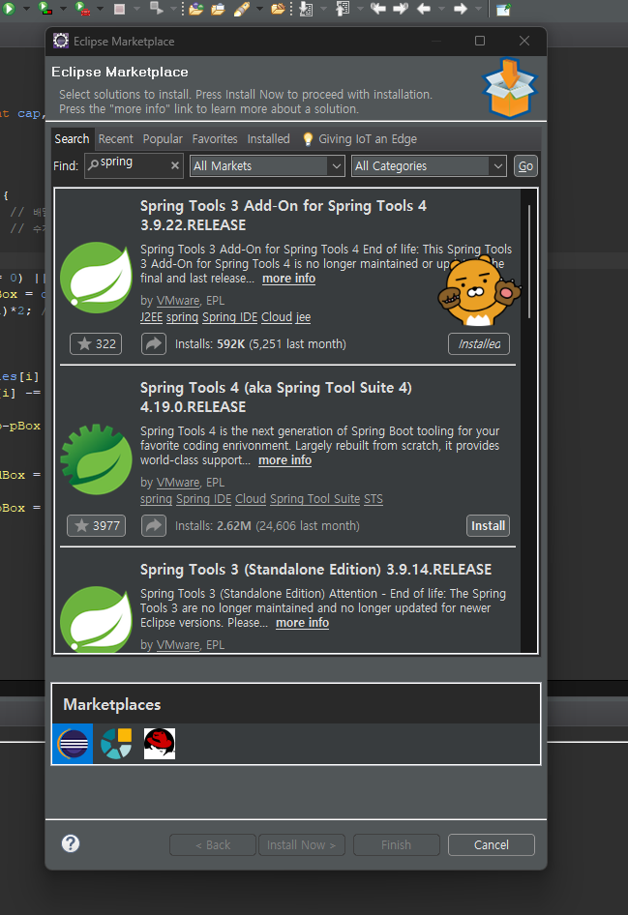Click the Installed button for Spring Tools 3 Add-On
The image size is (628, 915).
click(479, 343)
